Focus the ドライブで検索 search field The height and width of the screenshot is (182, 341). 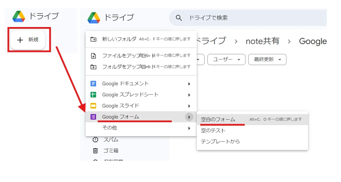(248, 18)
